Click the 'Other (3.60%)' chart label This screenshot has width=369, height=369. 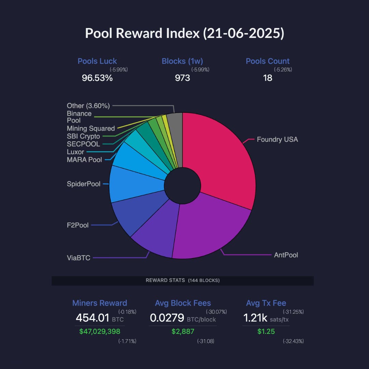tap(88, 106)
